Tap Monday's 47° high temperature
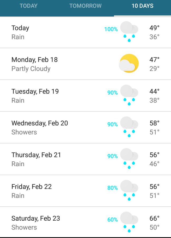The width and height of the screenshot is (171, 238). tap(154, 60)
